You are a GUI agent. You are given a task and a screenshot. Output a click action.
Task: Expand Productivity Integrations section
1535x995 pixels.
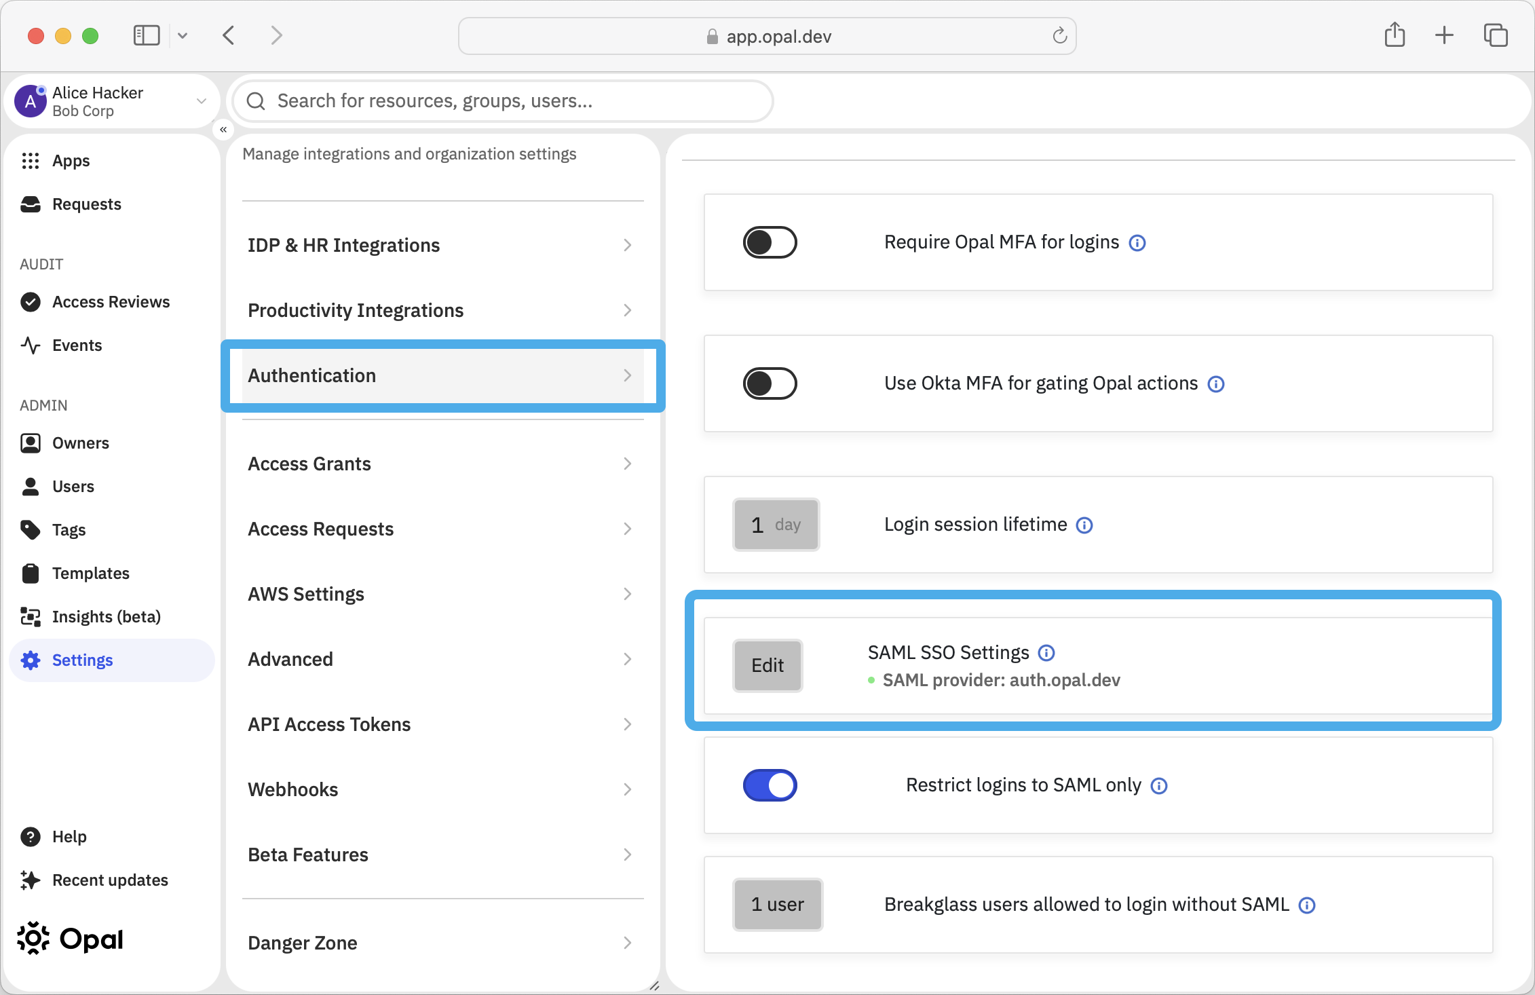tap(442, 310)
